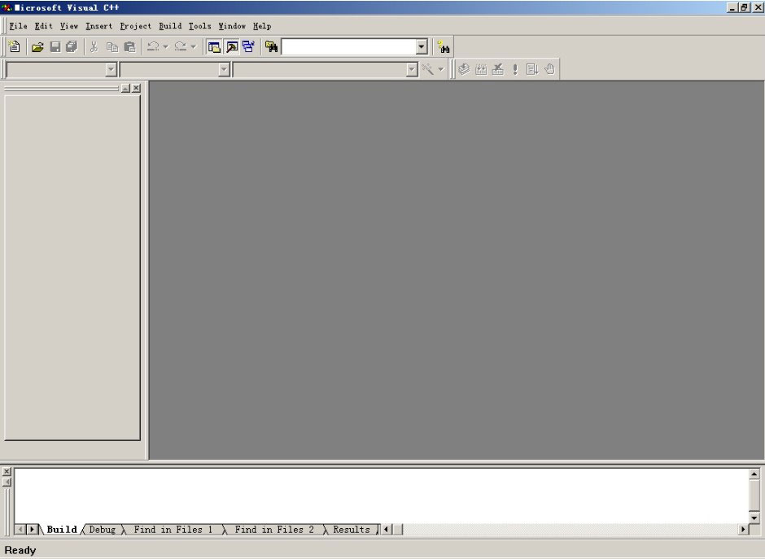The image size is (765, 559).
Task: Click the Stop Build icon
Action: pyautogui.click(x=497, y=69)
